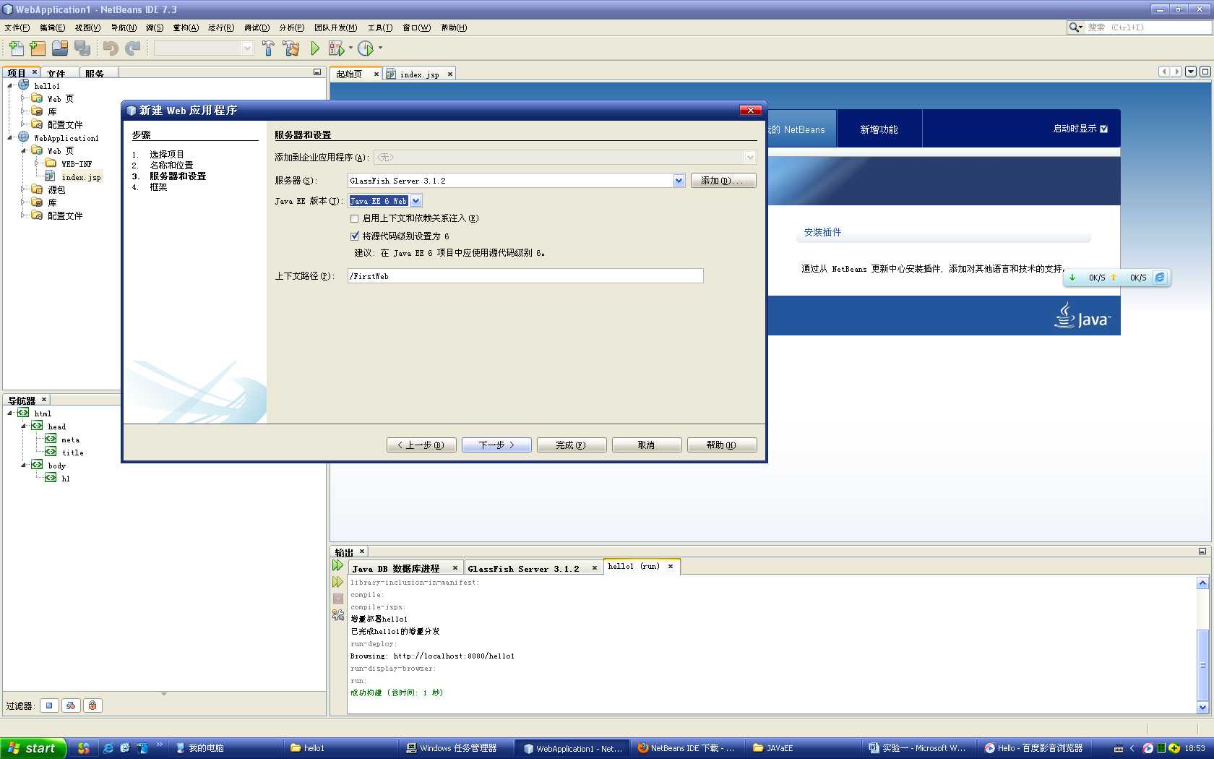Collapse the hello1 project node
The height and width of the screenshot is (759, 1214).
click(10, 86)
